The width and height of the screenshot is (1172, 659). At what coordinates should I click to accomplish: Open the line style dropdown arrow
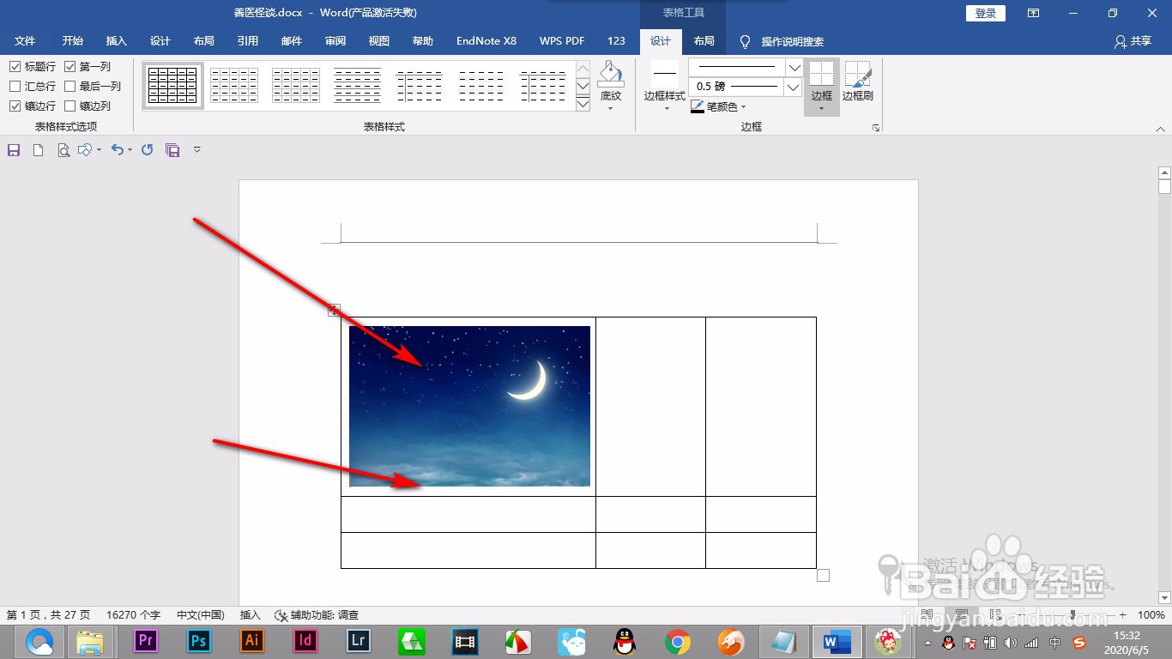(x=794, y=67)
